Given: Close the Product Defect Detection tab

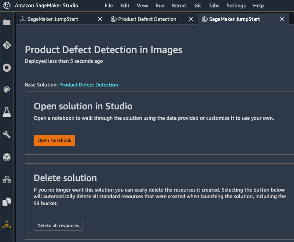Looking at the screenshot, I should (191, 19).
